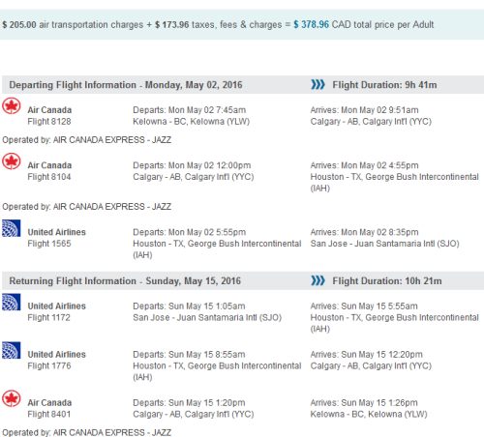Click Flight 8128 number text
This screenshot has height=437, width=484.
tap(49, 122)
